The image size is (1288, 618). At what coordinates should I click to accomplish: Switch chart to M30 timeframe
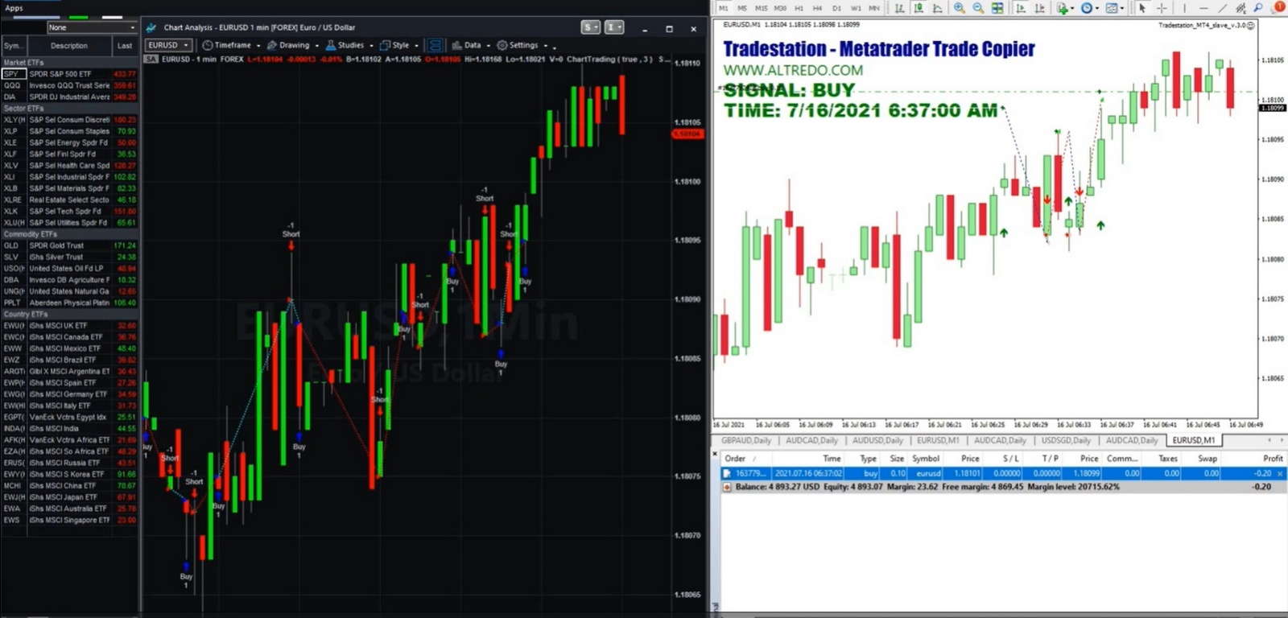coord(780,8)
